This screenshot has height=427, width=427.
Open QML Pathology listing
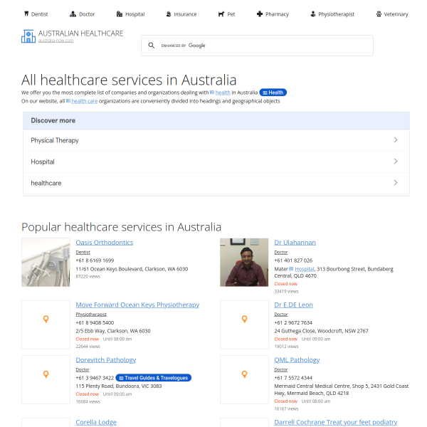point(297,359)
